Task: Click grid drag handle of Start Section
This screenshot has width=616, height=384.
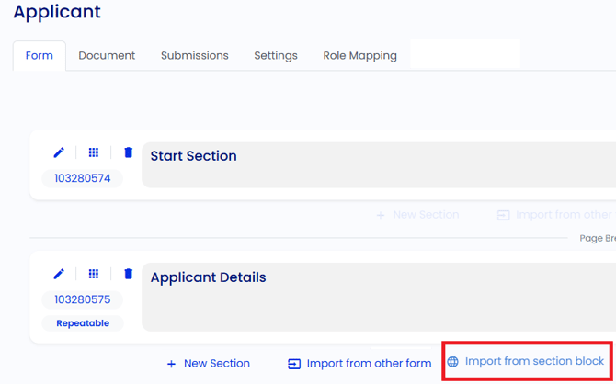Action: [x=94, y=152]
